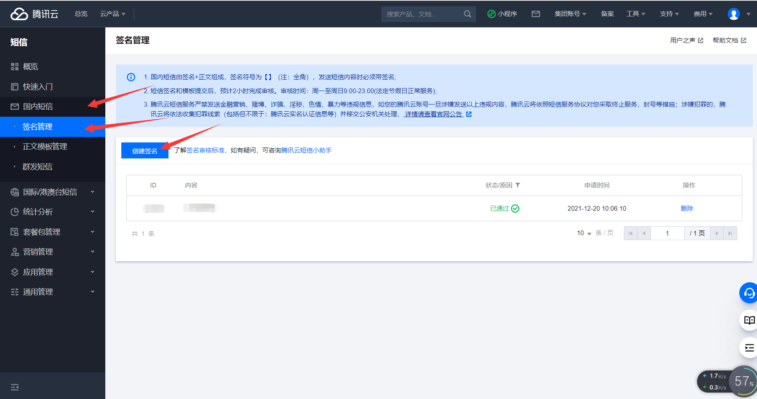Open 统计分析 statistics icon in the sidebar
Image resolution: width=757 pixels, height=399 pixels.
[14, 212]
